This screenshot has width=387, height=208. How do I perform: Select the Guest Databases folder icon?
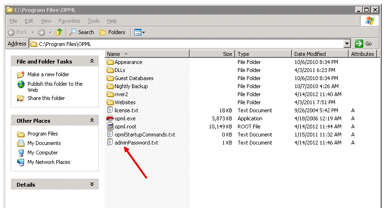coord(110,78)
